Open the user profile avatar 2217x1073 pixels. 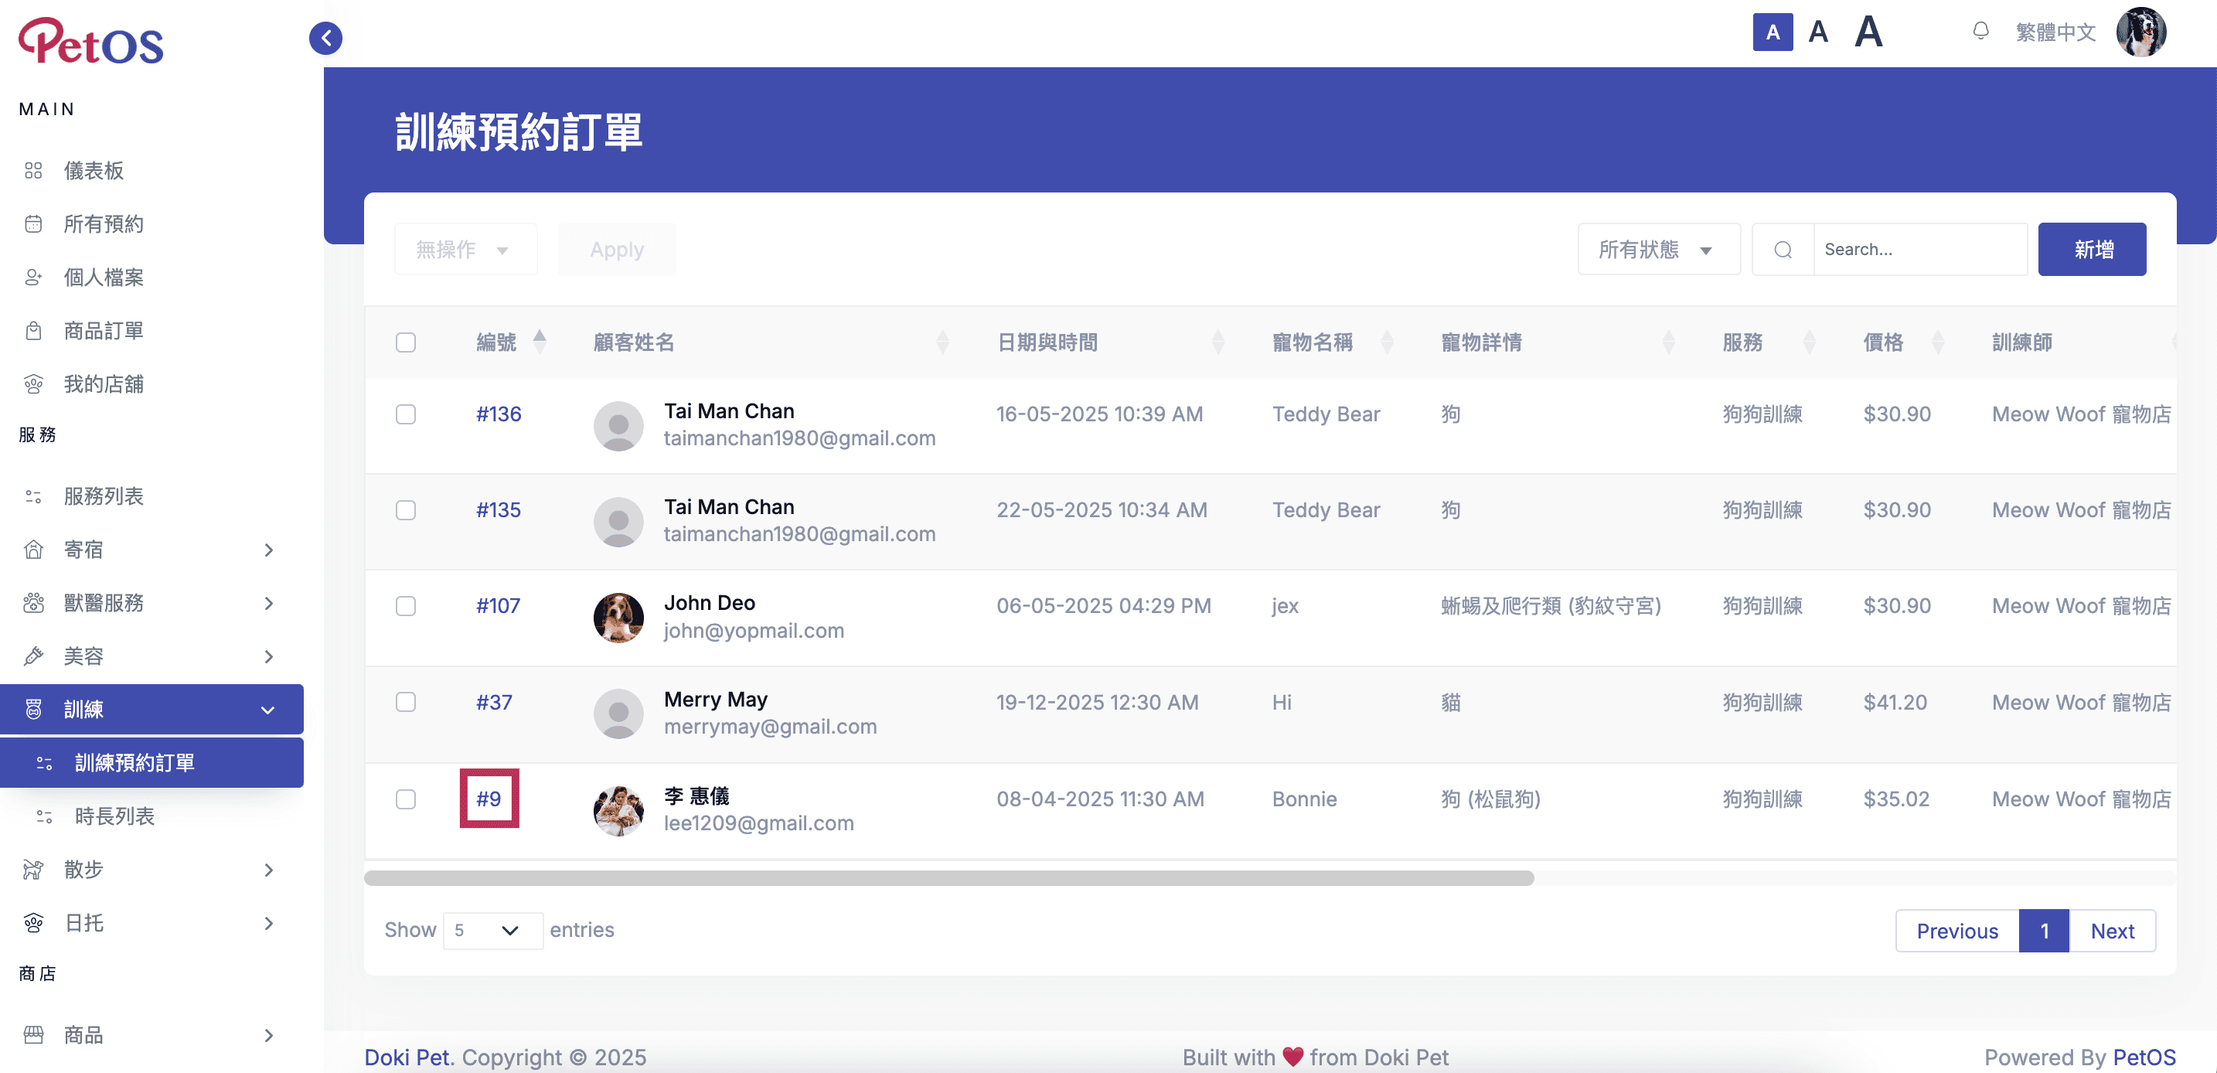tap(2140, 32)
